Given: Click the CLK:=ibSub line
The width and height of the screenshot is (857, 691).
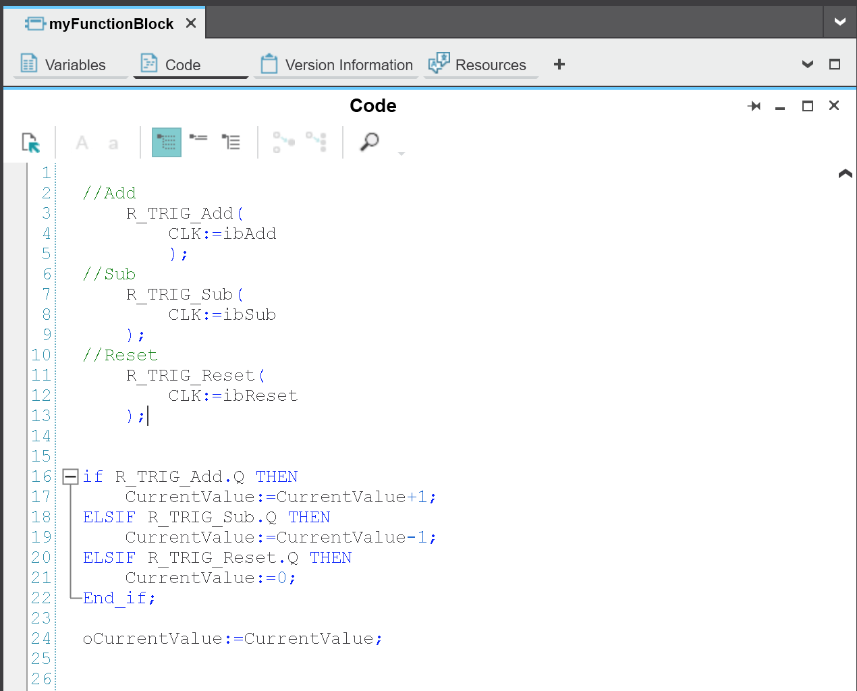Looking at the screenshot, I should (x=222, y=314).
